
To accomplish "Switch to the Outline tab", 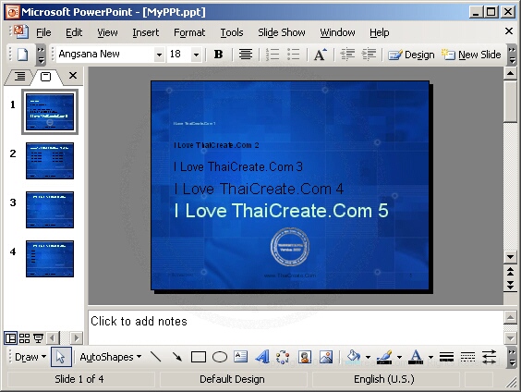I will coord(19,77).
